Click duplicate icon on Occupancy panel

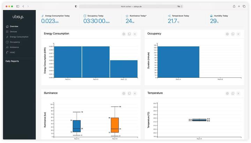pyautogui.click(x=233, y=34)
